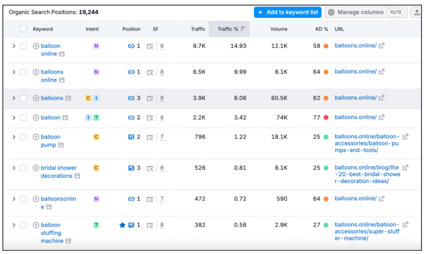This screenshot has width=426, height=254.
Task: Click the red KD difficulty dot for 'balloon'
Action: [325, 118]
